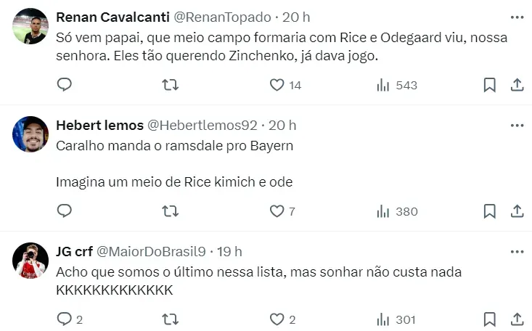Bookmark Hebert lemos's tweet
Screen dimensions: 532x331
(x=490, y=211)
